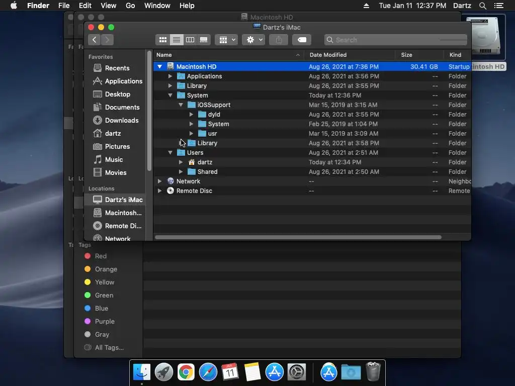Open Music in the sidebar
This screenshot has width=515, height=386.
pos(109,159)
